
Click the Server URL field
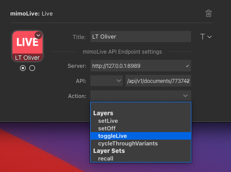pos(141,66)
